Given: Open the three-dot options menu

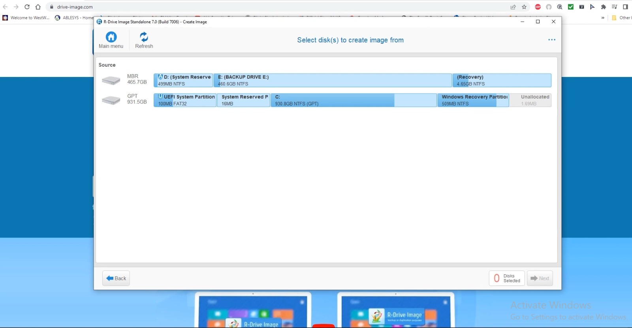Looking at the screenshot, I should pos(552,40).
